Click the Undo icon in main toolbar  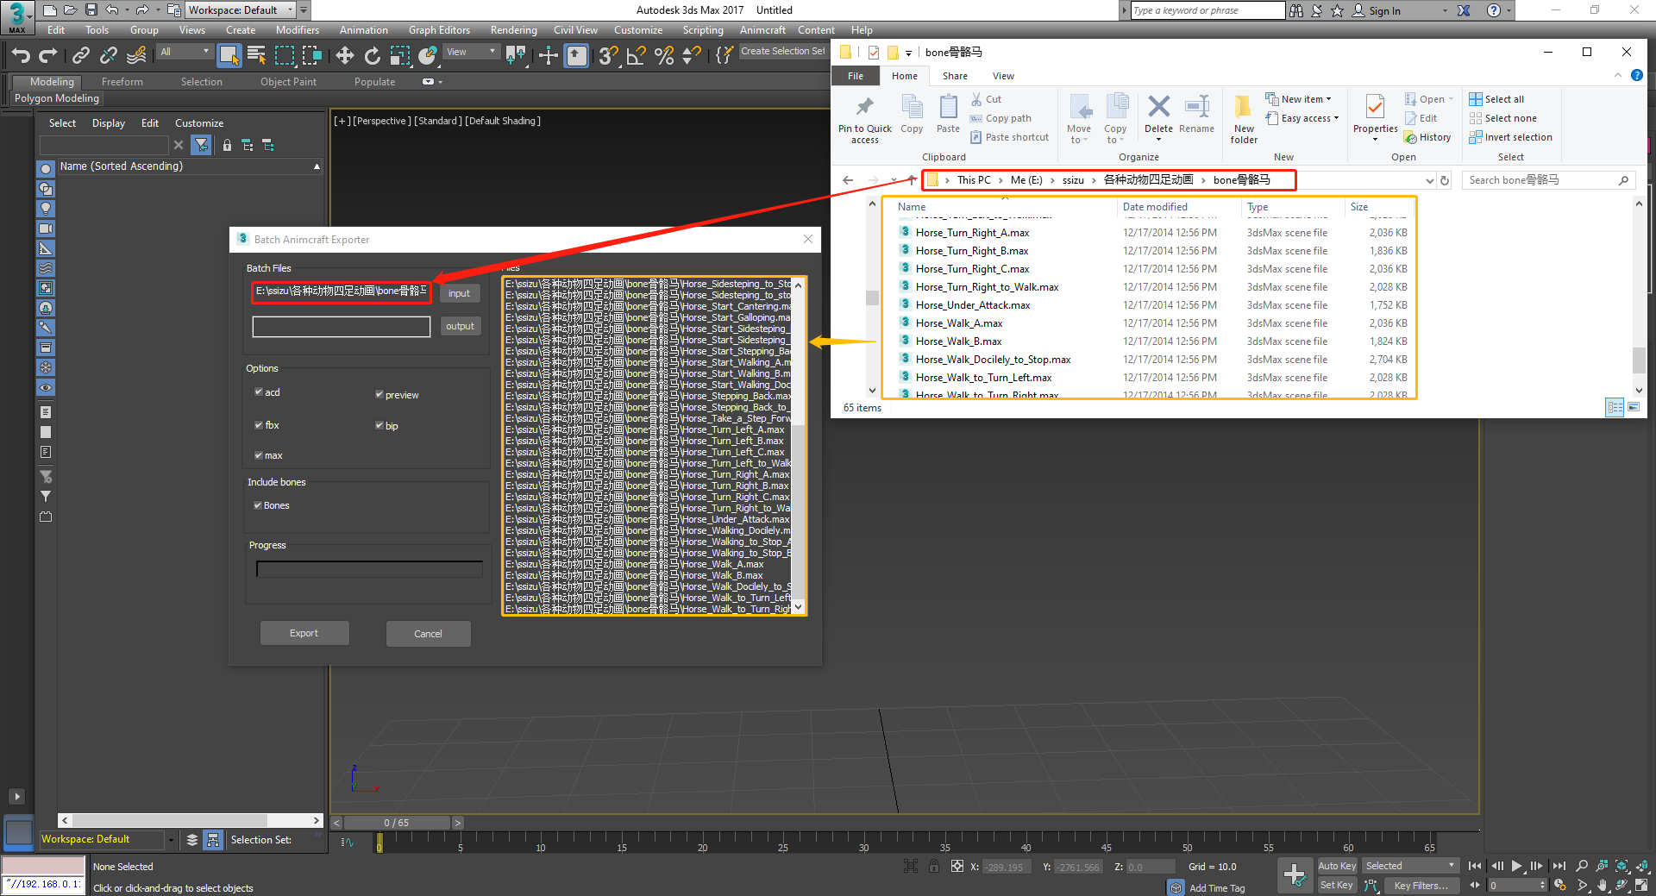pyautogui.click(x=21, y=56)
